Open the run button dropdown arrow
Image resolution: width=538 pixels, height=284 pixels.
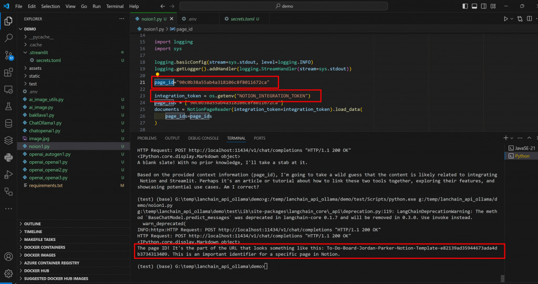(512, 19)
